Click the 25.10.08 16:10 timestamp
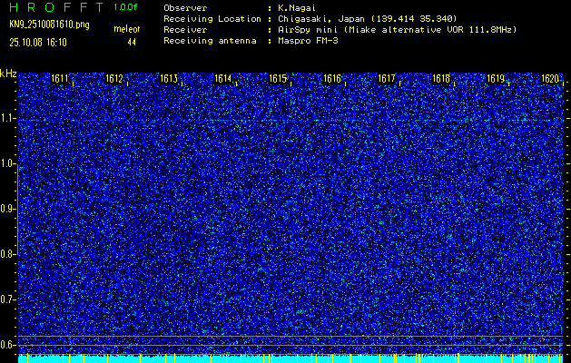Image resolution: width=571 pixels, height=363 pixels. click(x=37, y=42)
